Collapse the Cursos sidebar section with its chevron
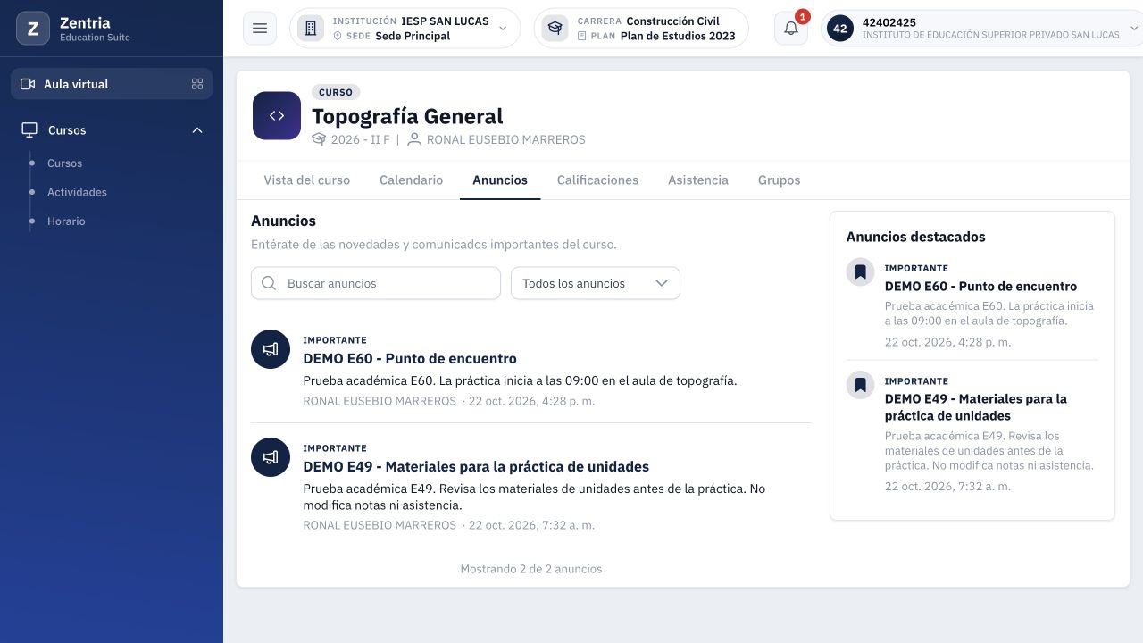 [x=197, y=130]
